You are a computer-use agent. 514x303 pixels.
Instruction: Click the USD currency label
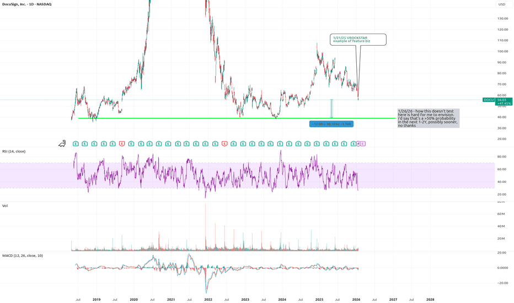pyautogui.click(x=501, y=4)
